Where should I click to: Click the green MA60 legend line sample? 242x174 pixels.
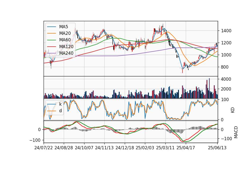[x=51, y=40]
